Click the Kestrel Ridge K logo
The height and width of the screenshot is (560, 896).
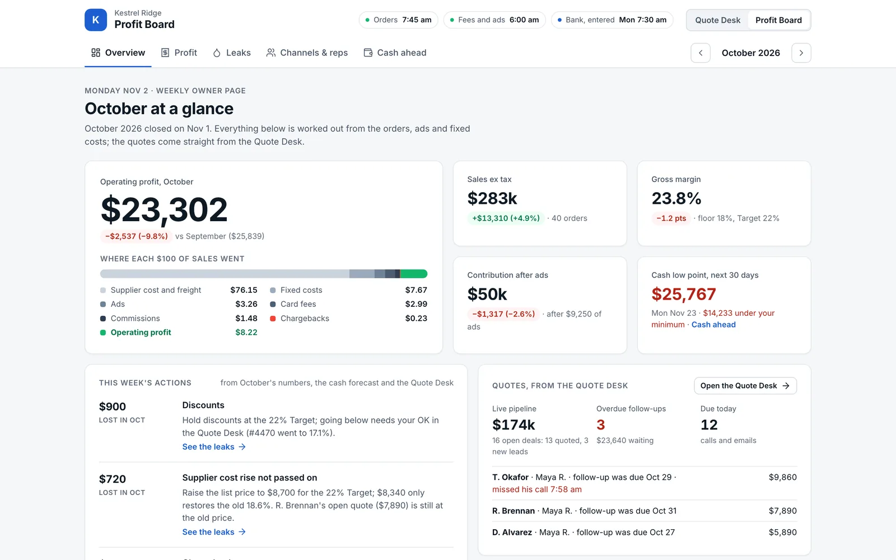pos(96,20)
